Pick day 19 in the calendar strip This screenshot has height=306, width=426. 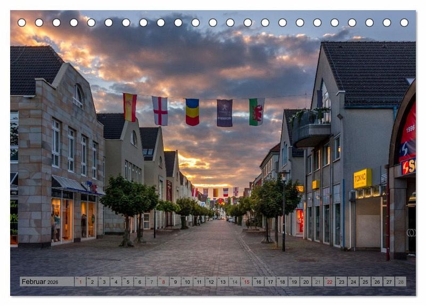[x=294, y=282]
